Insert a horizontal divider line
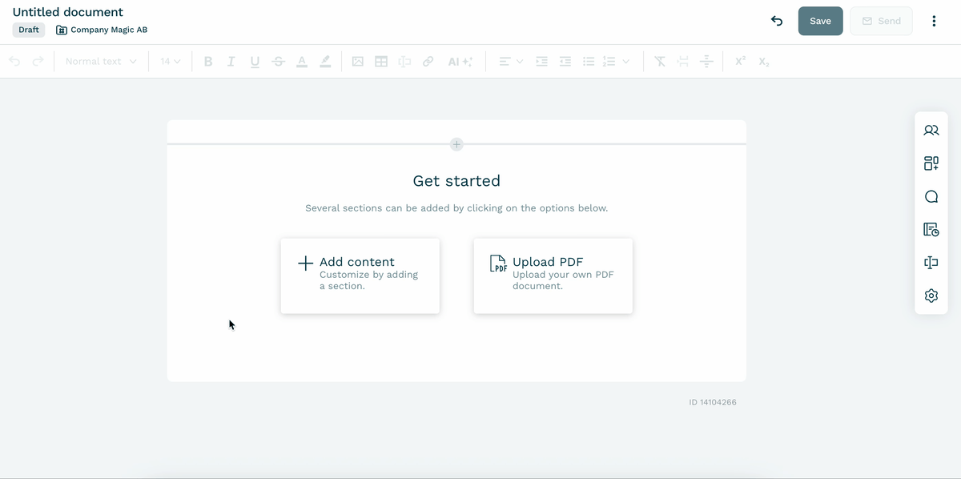This screenshot has height=479, width=961. [706, 61]
